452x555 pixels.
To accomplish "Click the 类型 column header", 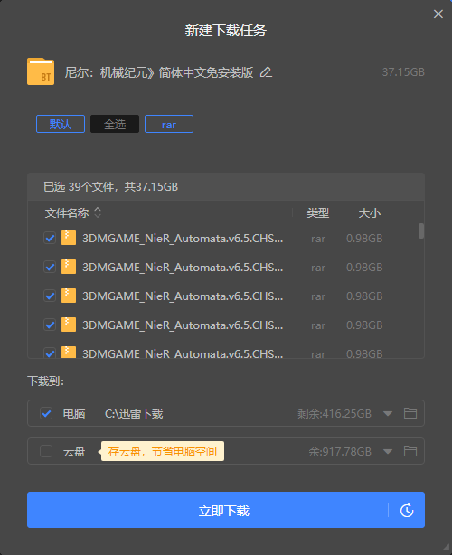I will coord(318,213).
